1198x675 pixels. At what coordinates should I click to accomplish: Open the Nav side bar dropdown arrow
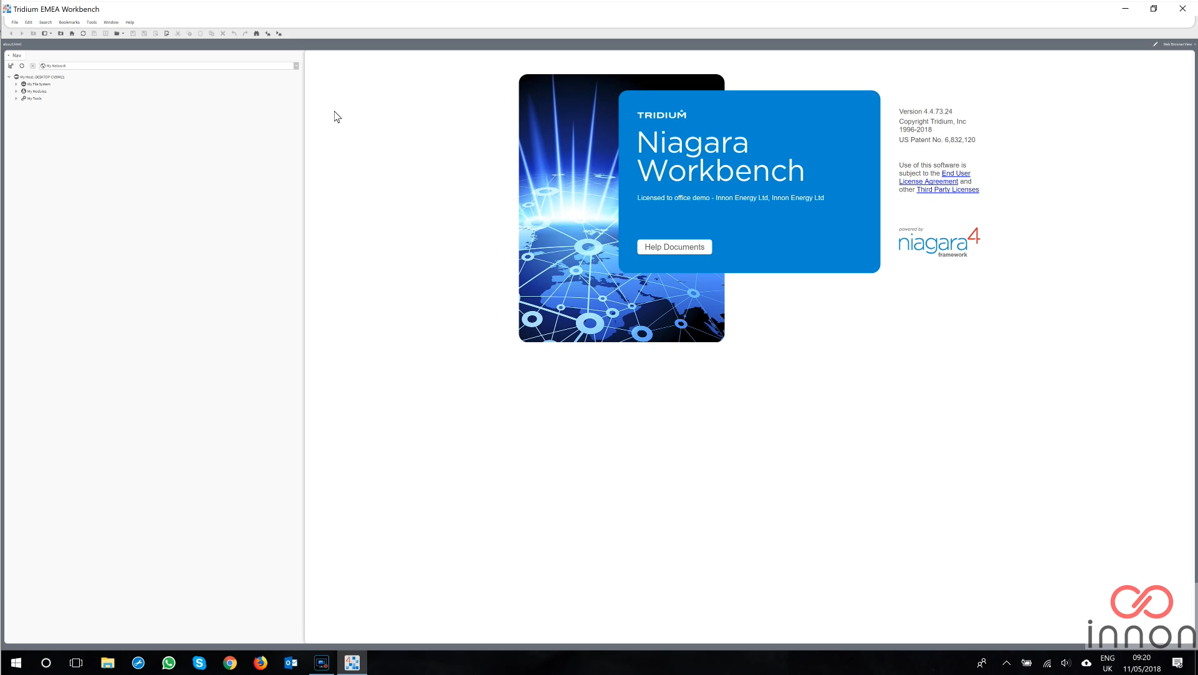tap(9, 55)
